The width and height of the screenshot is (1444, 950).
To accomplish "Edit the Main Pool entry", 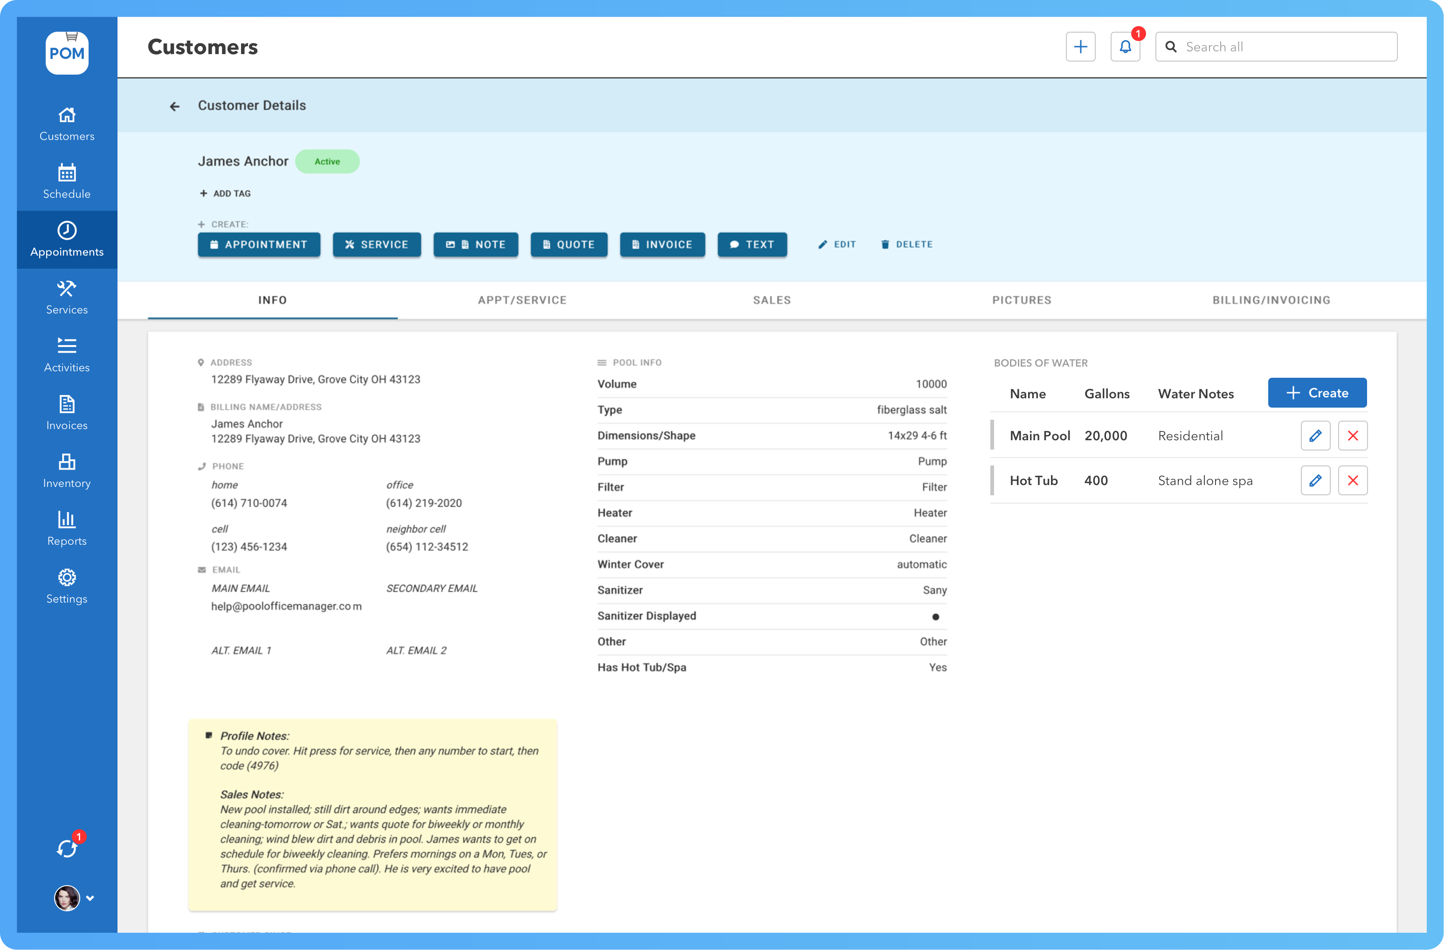I will pyautogui.click(x=1316, y=435).
